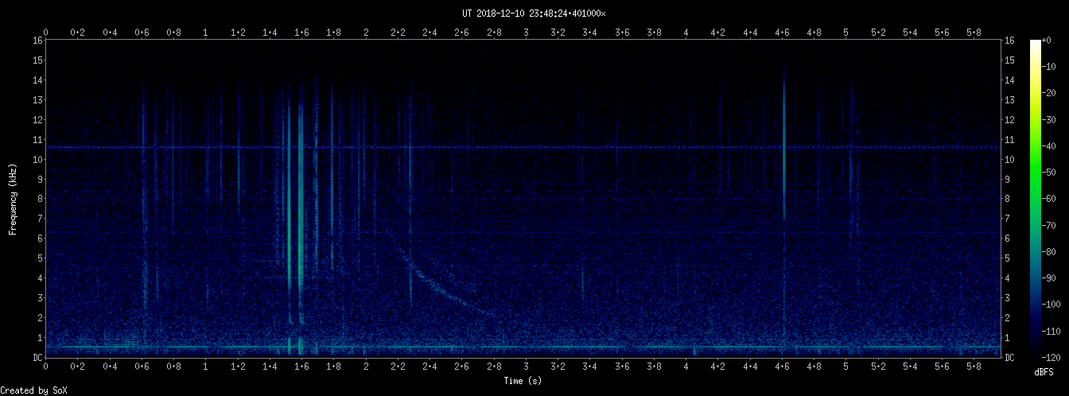This screenshot has height=396, width=1069.
Task: Click the 16 kHz label on the left axis
Action: coord(37,41)
